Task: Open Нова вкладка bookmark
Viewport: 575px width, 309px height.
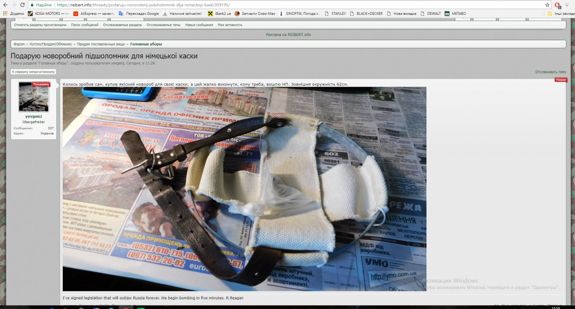Action: (402, 13)
